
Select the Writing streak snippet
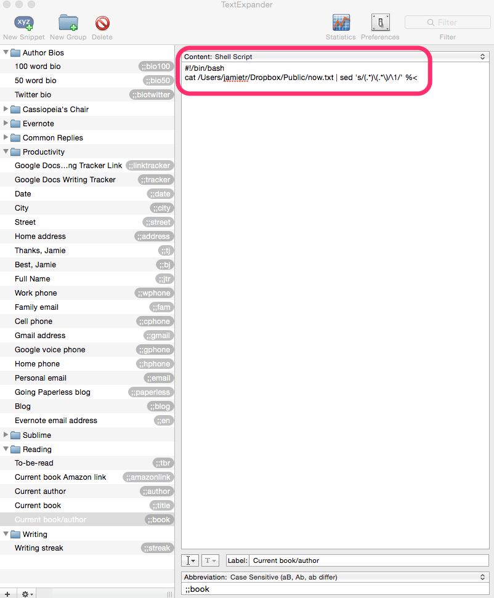pos(87,548)
